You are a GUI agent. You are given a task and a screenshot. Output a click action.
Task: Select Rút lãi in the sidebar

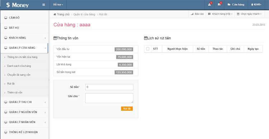coord(11,83)
